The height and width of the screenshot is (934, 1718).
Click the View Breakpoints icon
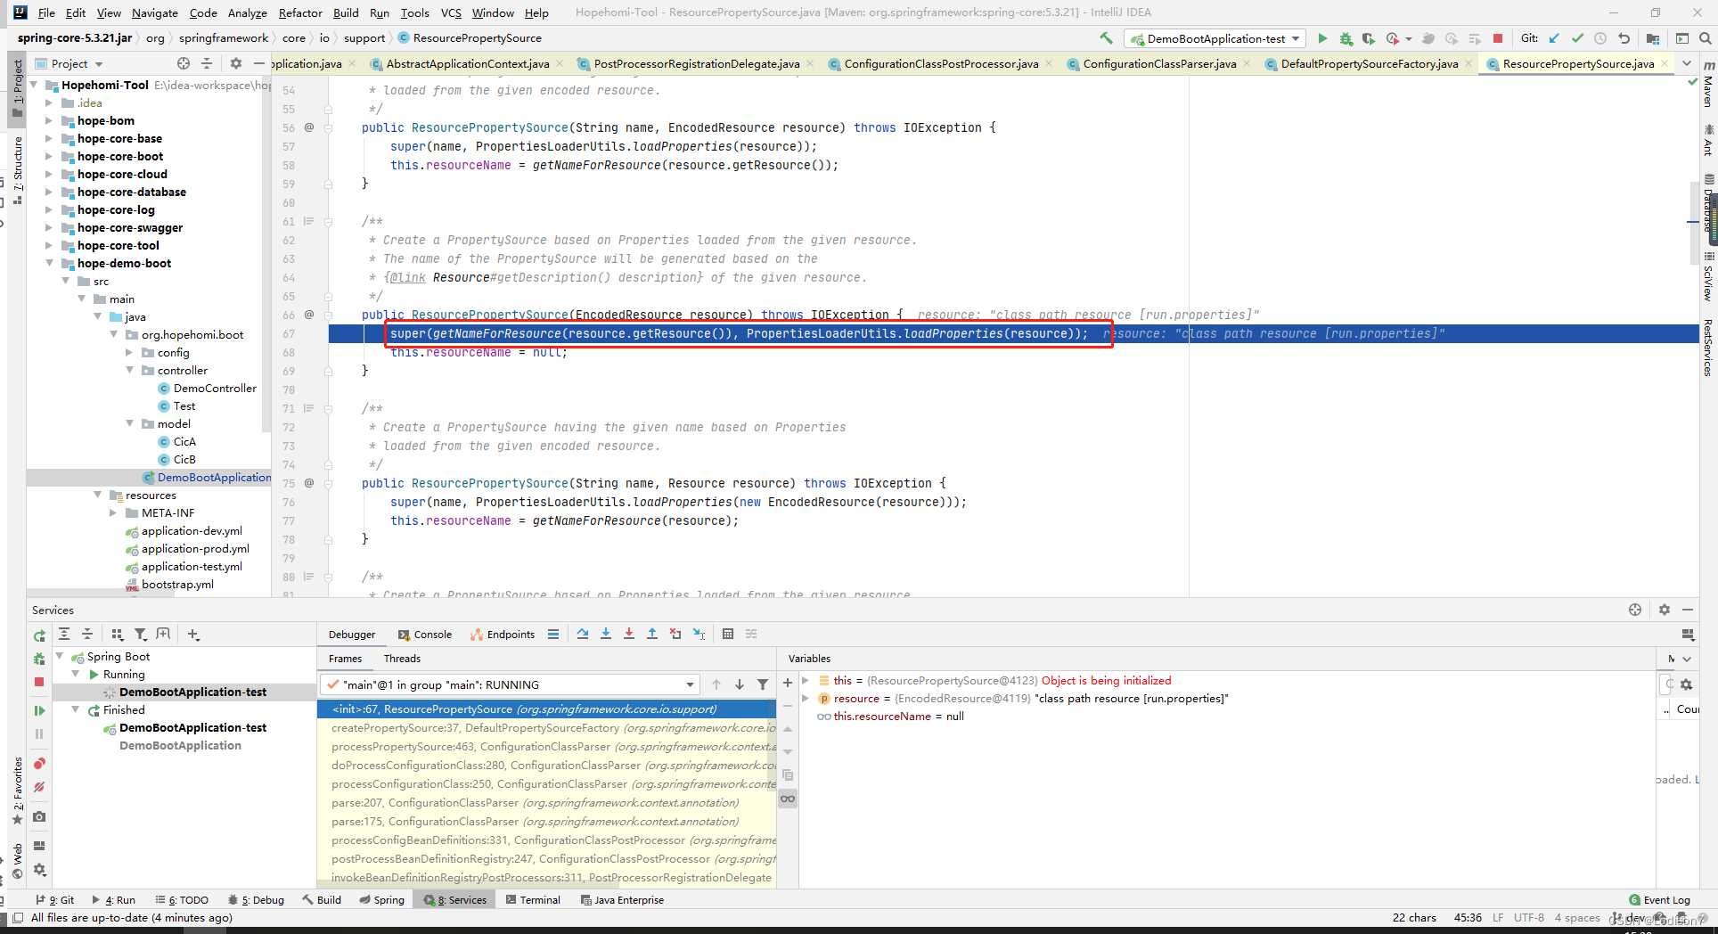click(39, 764)
